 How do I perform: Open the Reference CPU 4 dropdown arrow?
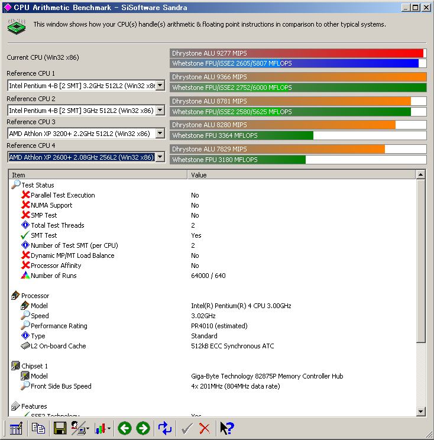pyautogui.click(x=160, y=157)
